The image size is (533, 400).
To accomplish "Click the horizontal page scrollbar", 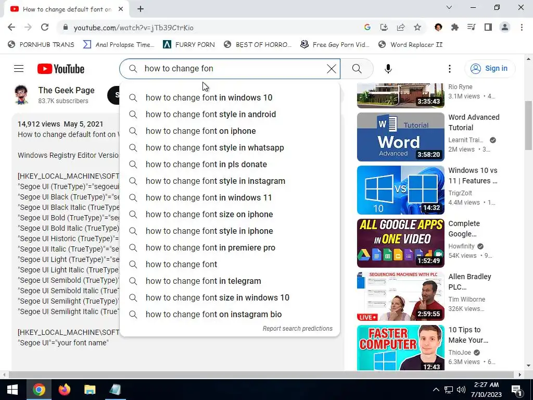I will [x=261, y=374].
